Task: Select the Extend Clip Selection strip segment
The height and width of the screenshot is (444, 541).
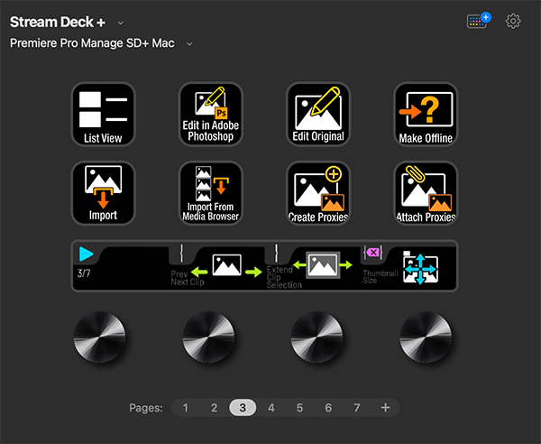Action: click(312, 266)
